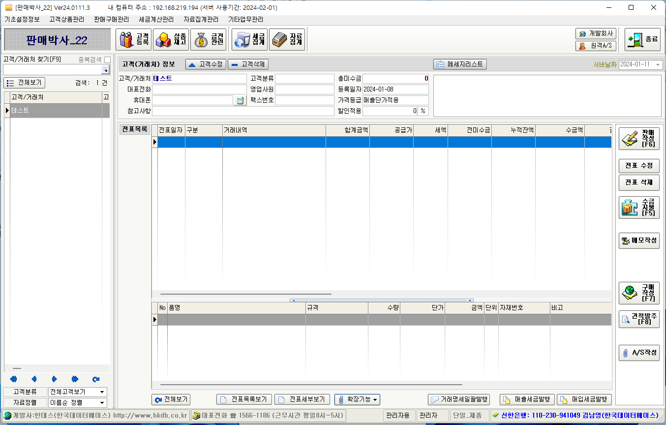This screenshot has height=425, width=666.
Task: Expand the 확장기능 dropdown button
Action: tap(357, 399)
